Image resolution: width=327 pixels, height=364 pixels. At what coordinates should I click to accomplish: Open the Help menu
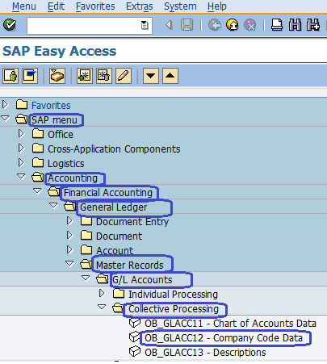click(x=217, y=6)
